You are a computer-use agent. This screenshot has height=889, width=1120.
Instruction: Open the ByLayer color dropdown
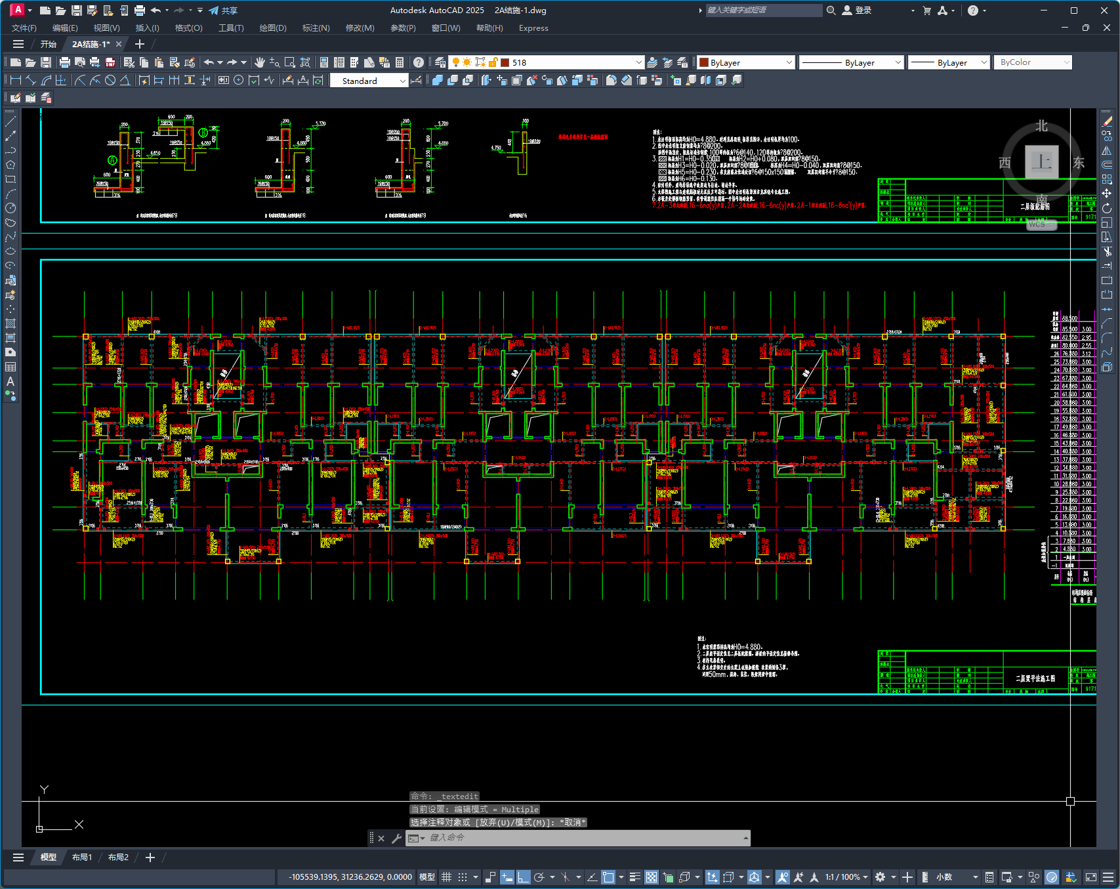click(x=789, y=62)
